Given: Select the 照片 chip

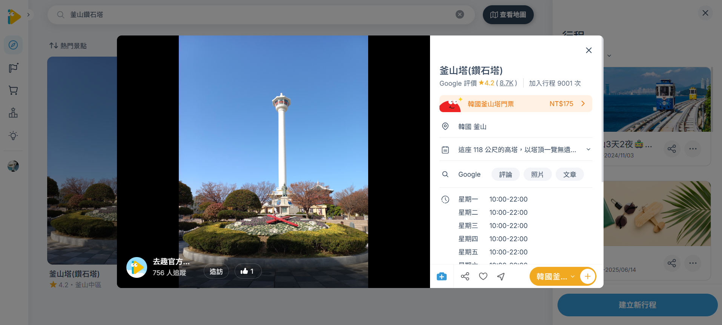Looking at the screenshot, I should (538, 174).
